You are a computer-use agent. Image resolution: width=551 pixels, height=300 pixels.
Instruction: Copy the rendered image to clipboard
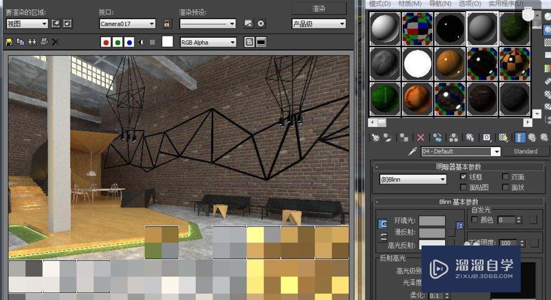(20, 42)
